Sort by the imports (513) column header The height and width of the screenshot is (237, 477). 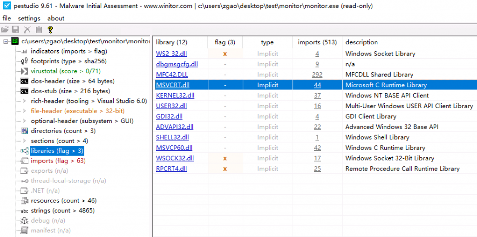[x=317, y=42]
